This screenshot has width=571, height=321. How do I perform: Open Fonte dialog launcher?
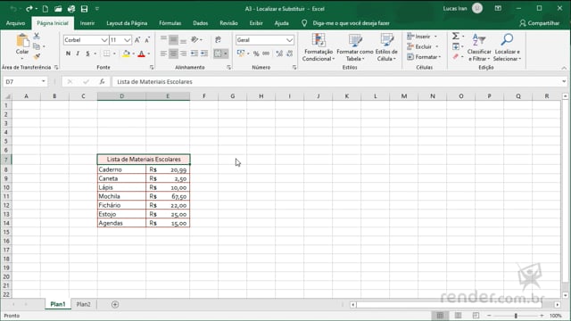coord(152,68)
